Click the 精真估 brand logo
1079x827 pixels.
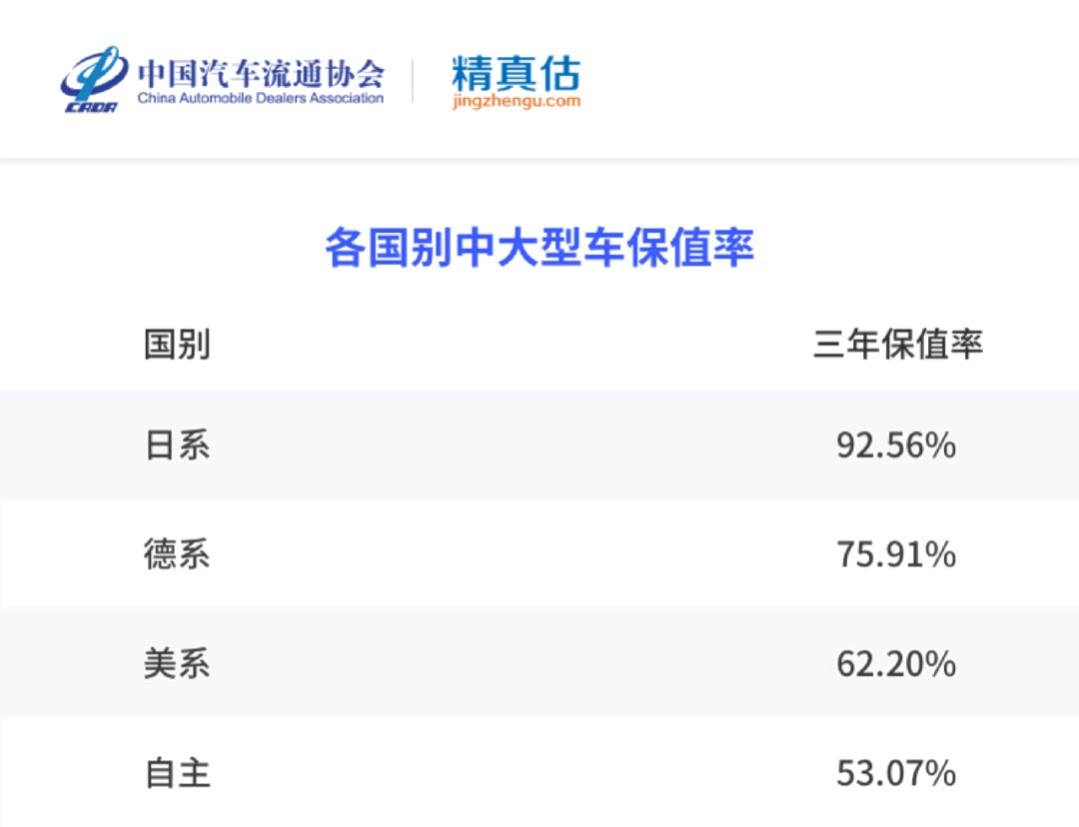coord(515,73)
